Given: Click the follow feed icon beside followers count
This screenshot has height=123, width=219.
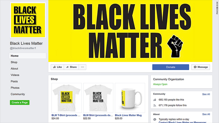Looking at the screenshot, I should pyautogui.click(x=155, y=105).
